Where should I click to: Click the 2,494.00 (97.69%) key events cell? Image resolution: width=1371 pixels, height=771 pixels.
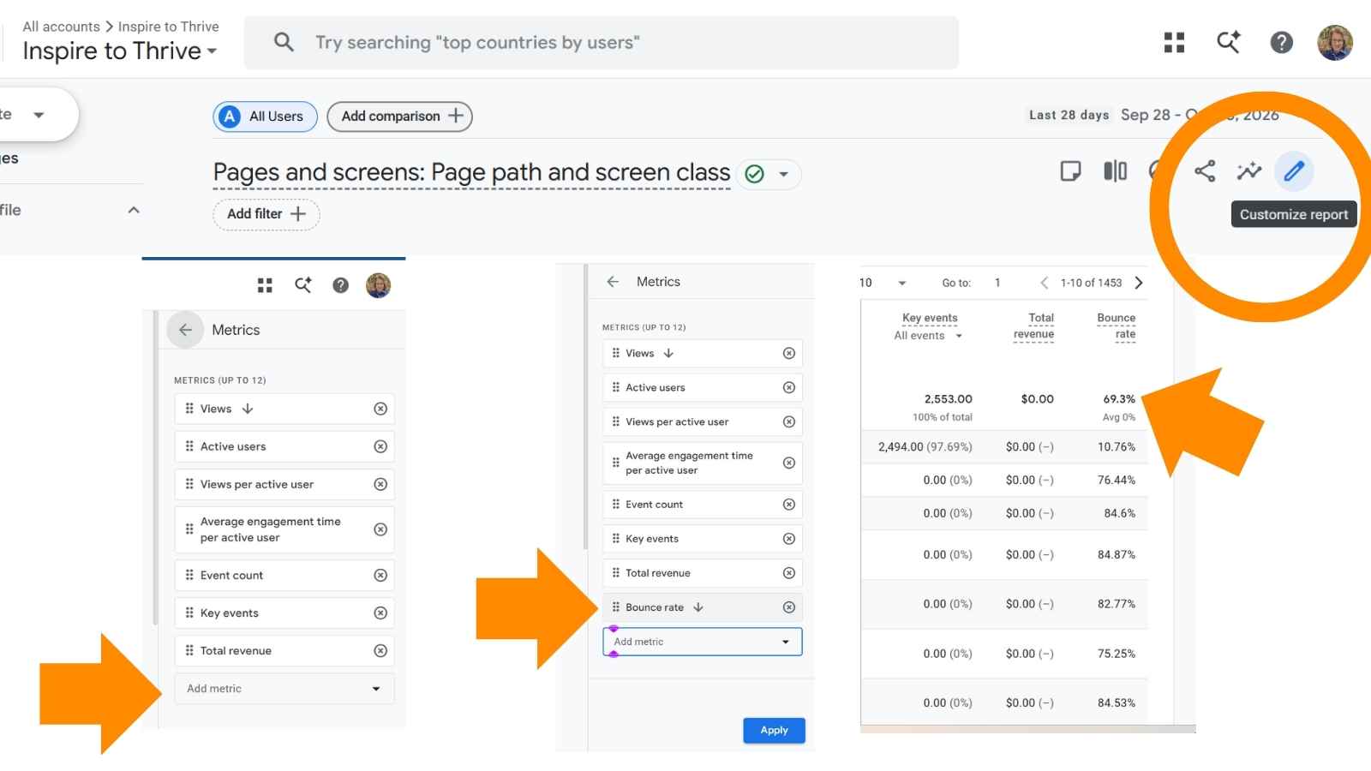point(925,447)
